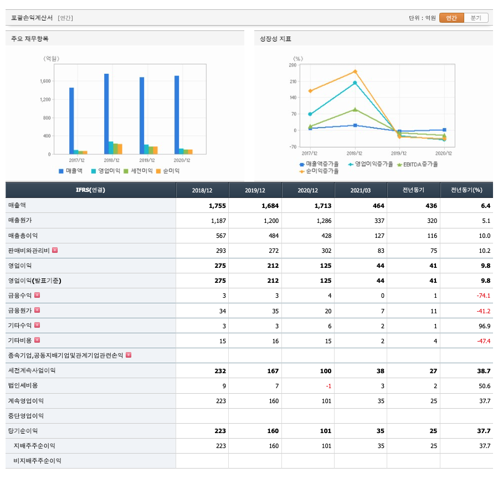Select the 계속영업이익 row label

click(25, 401)
